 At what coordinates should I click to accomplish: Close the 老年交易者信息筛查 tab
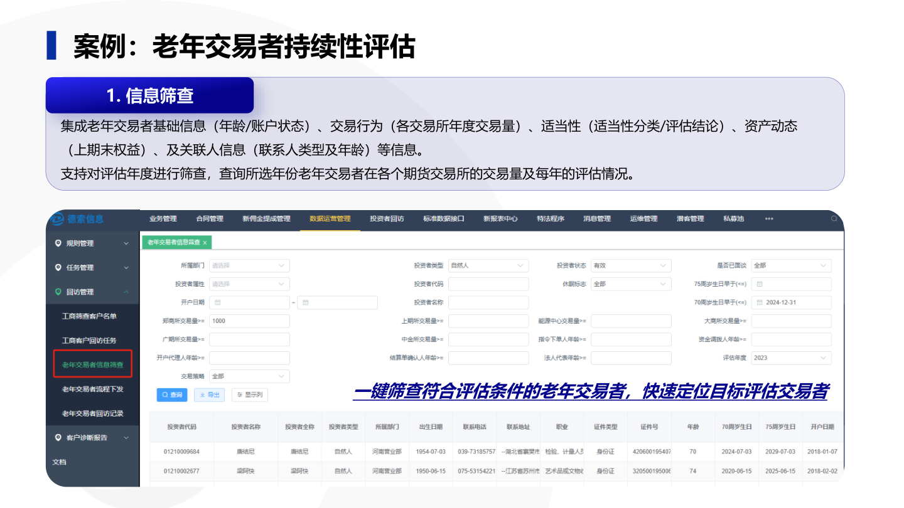click(205, 242)
